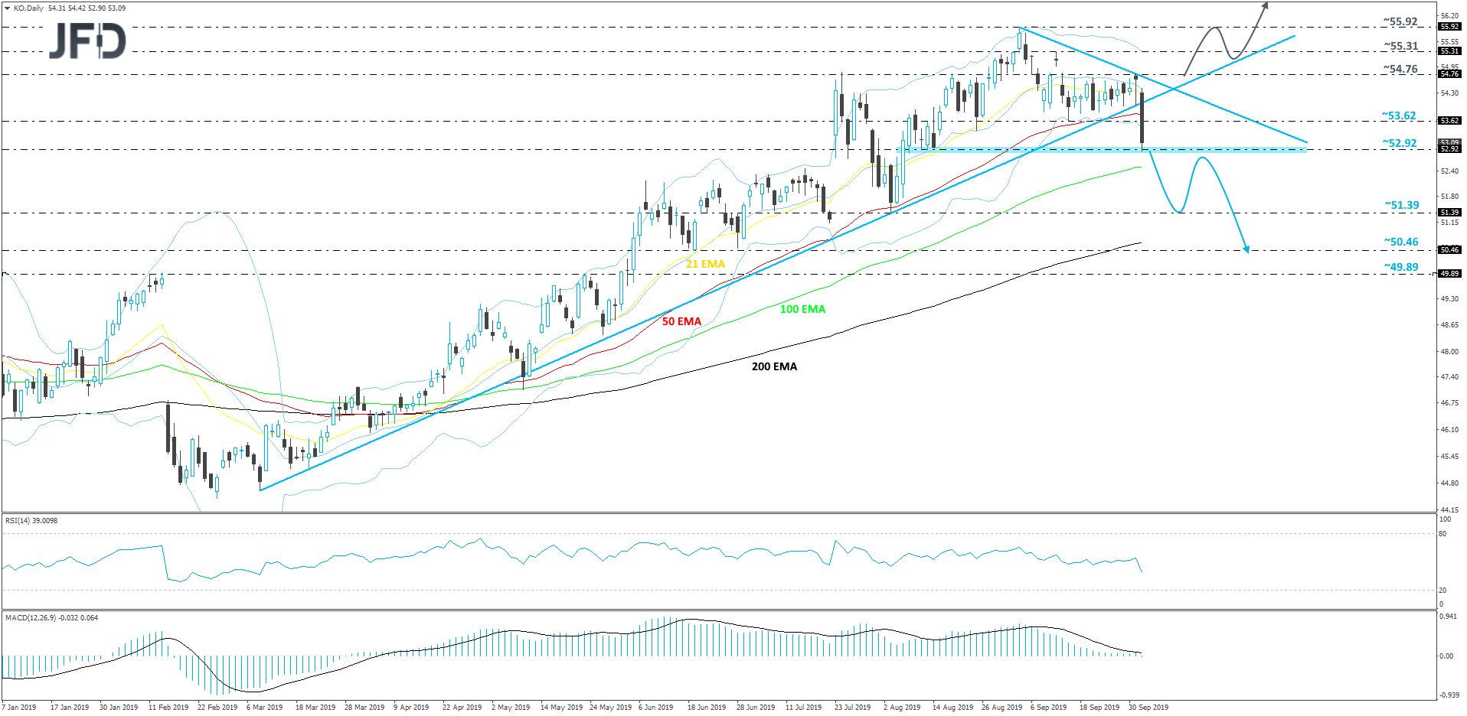Click the 30 Sep 2019 date label
The image size is (1467, 716).
click(1148, 708)
